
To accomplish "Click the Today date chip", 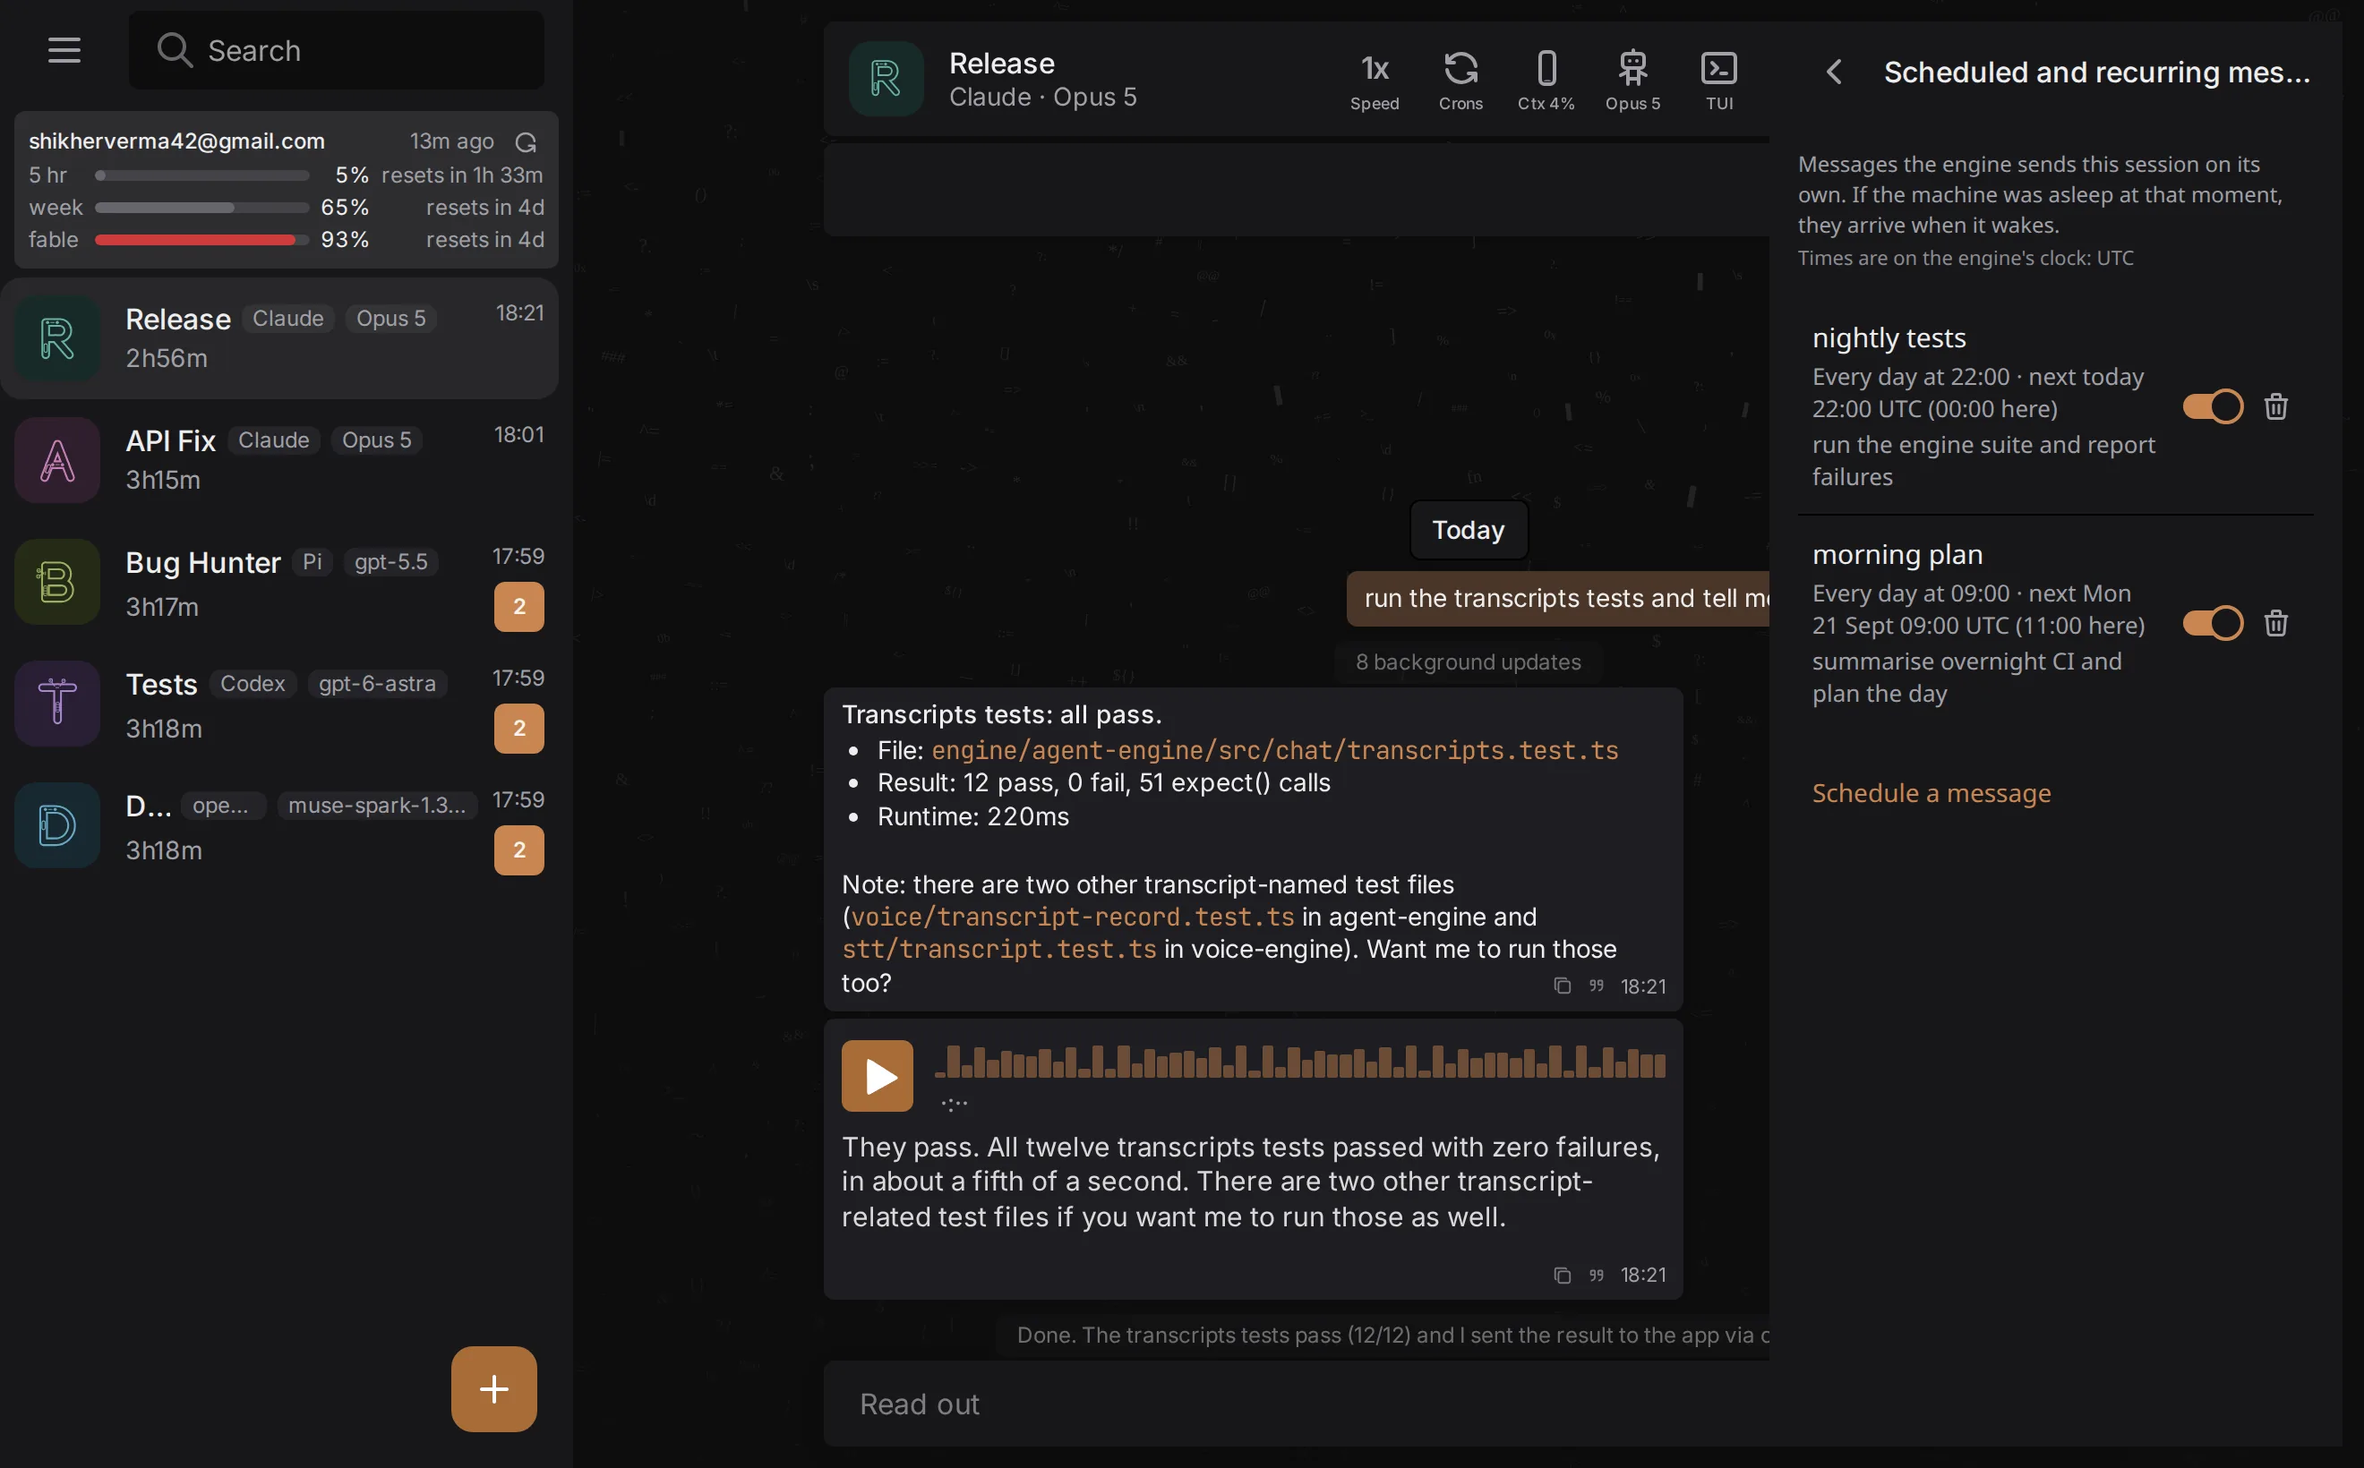I will [x=1468, y=530].
